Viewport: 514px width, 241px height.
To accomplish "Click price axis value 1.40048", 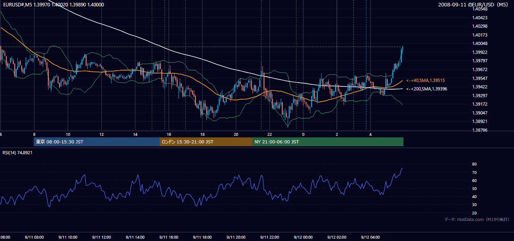I will click(480, 43).
